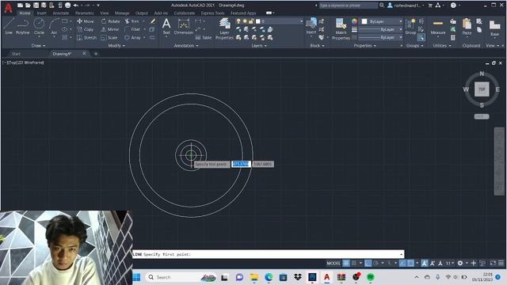Open Layer Properties manager
The height and width of the screenshot is (285, 507).
click(x=224, y=28)
